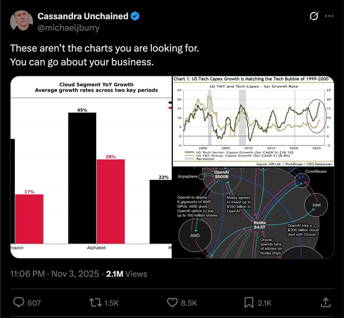Click the Grok slash-circle icon on the post
Viewport: 344px width, 318px height.
(313, 16)
